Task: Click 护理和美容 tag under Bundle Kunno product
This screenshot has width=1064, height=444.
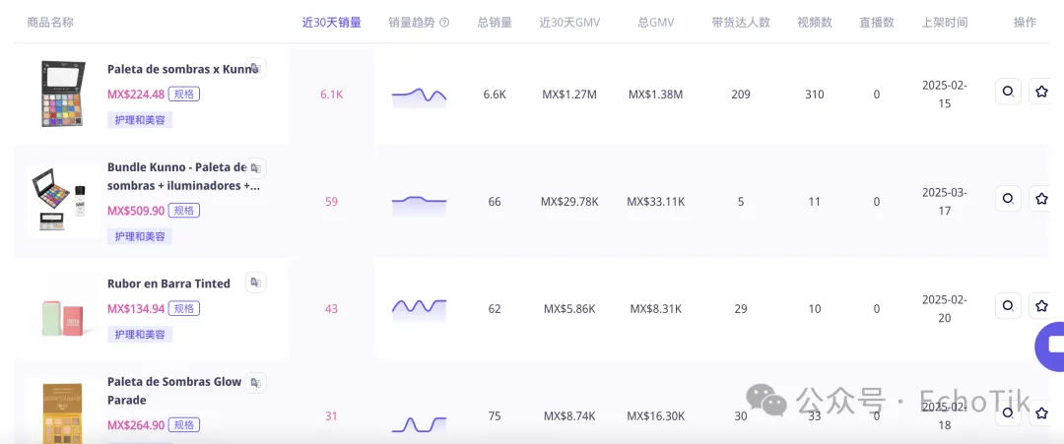Action: (x=140, y=236)
